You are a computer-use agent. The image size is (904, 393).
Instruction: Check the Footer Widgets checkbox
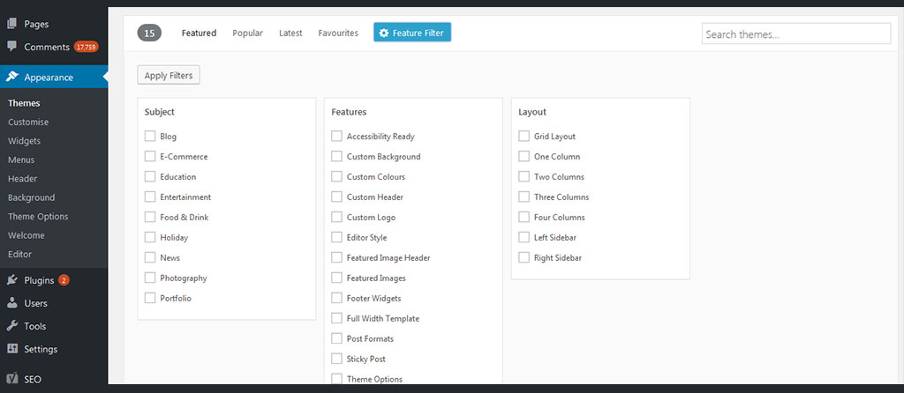pyautogui.click(x=336, y=298)
